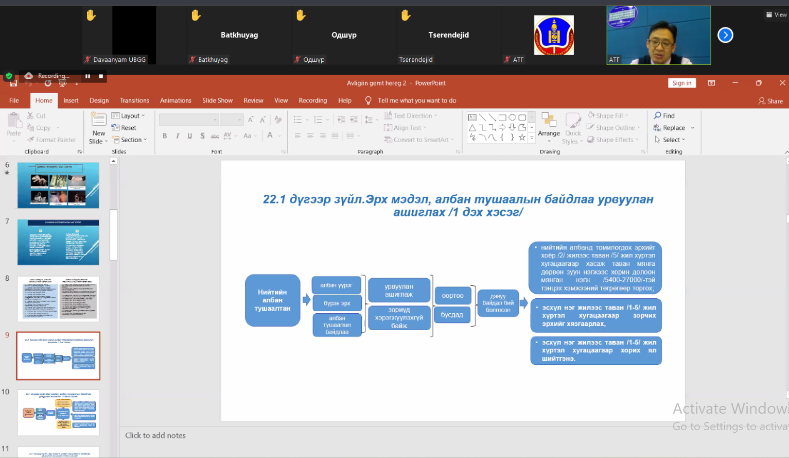Increase list indent level

(354, 120)
